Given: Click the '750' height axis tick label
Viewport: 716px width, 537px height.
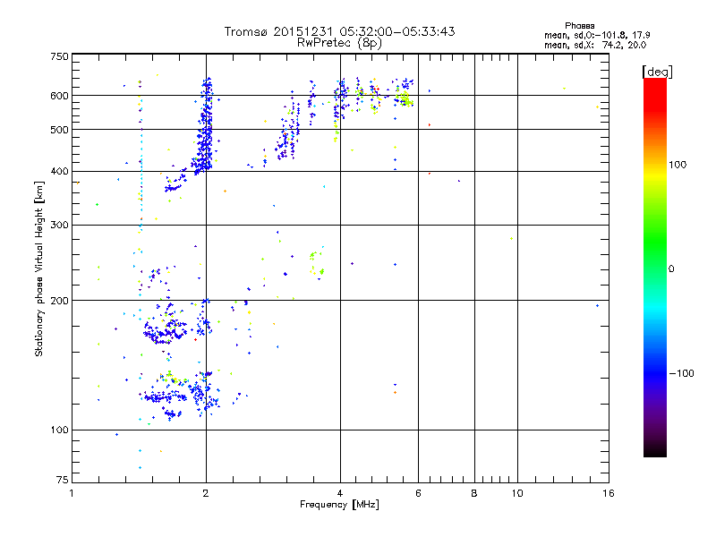Looking at the screenshot, I should point(59,56).
